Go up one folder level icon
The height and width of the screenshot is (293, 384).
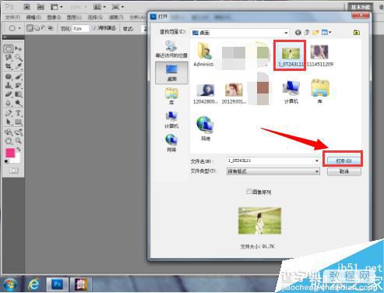(307, 33)
